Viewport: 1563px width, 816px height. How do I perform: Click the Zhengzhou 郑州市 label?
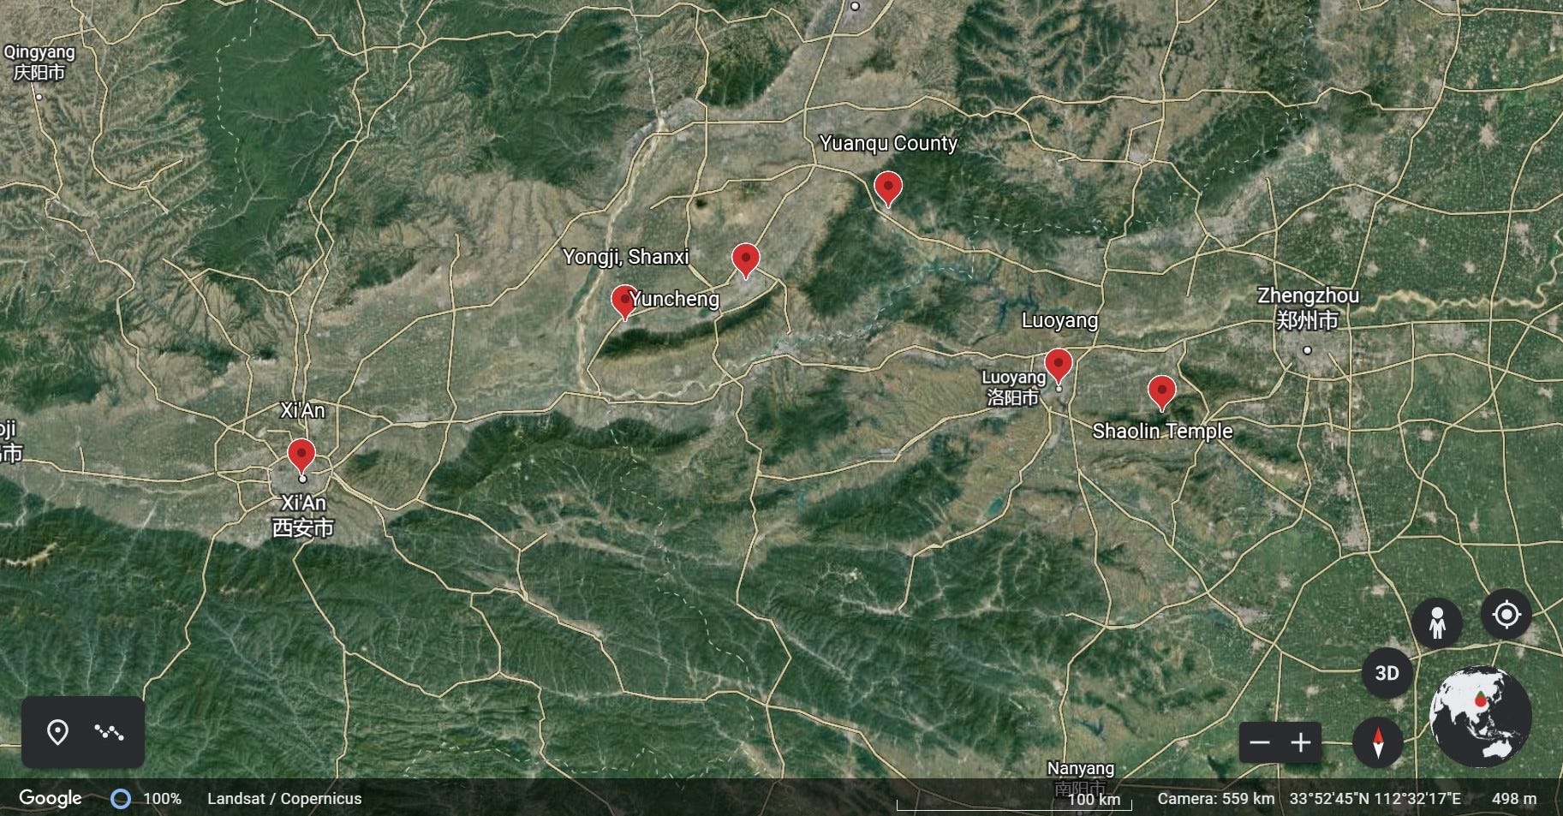[x=1308, y=308]
